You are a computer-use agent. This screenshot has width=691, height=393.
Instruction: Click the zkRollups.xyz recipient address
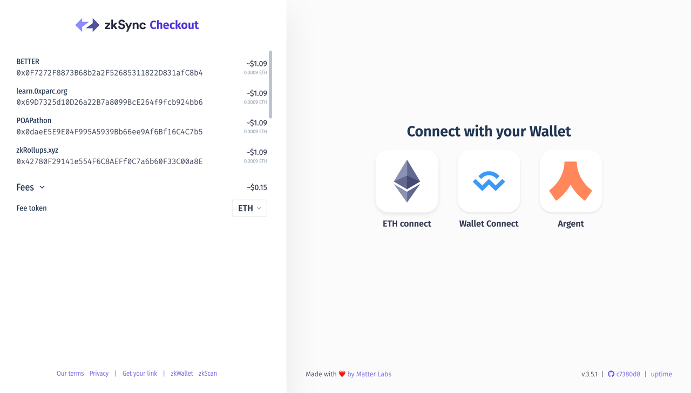coord(110,161)
